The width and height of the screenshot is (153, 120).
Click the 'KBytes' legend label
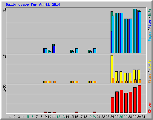coord(149,108)
